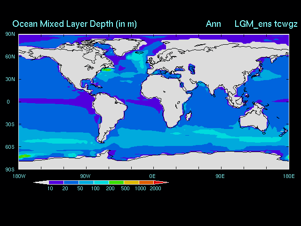Click the green patch off eastern North America
This screenshot has height=226, width=301.
[107, 70]
